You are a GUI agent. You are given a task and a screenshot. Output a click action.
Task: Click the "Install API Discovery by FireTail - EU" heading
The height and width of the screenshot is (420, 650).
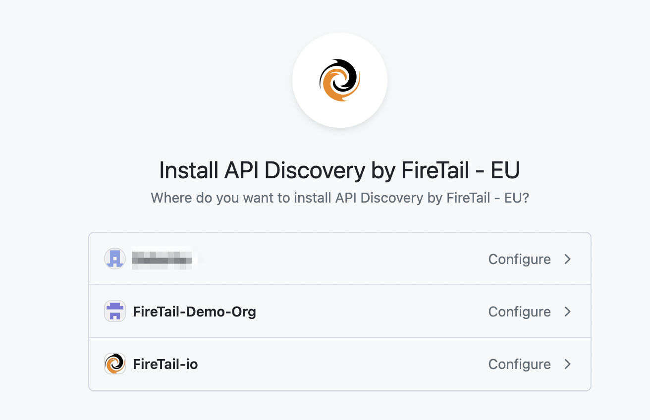[339, 170]
